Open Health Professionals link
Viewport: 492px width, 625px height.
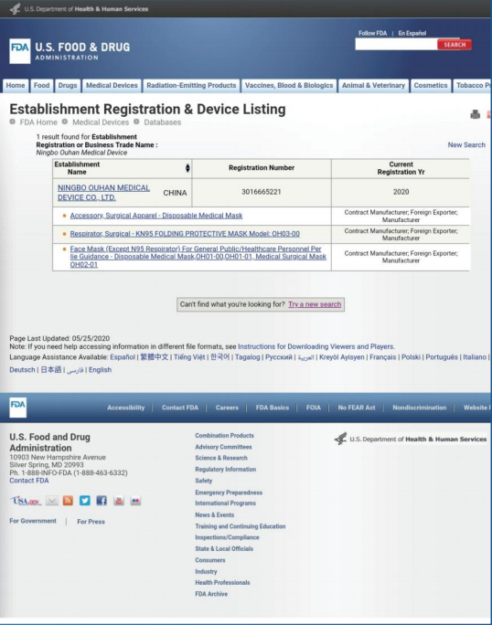coord(222,583)
